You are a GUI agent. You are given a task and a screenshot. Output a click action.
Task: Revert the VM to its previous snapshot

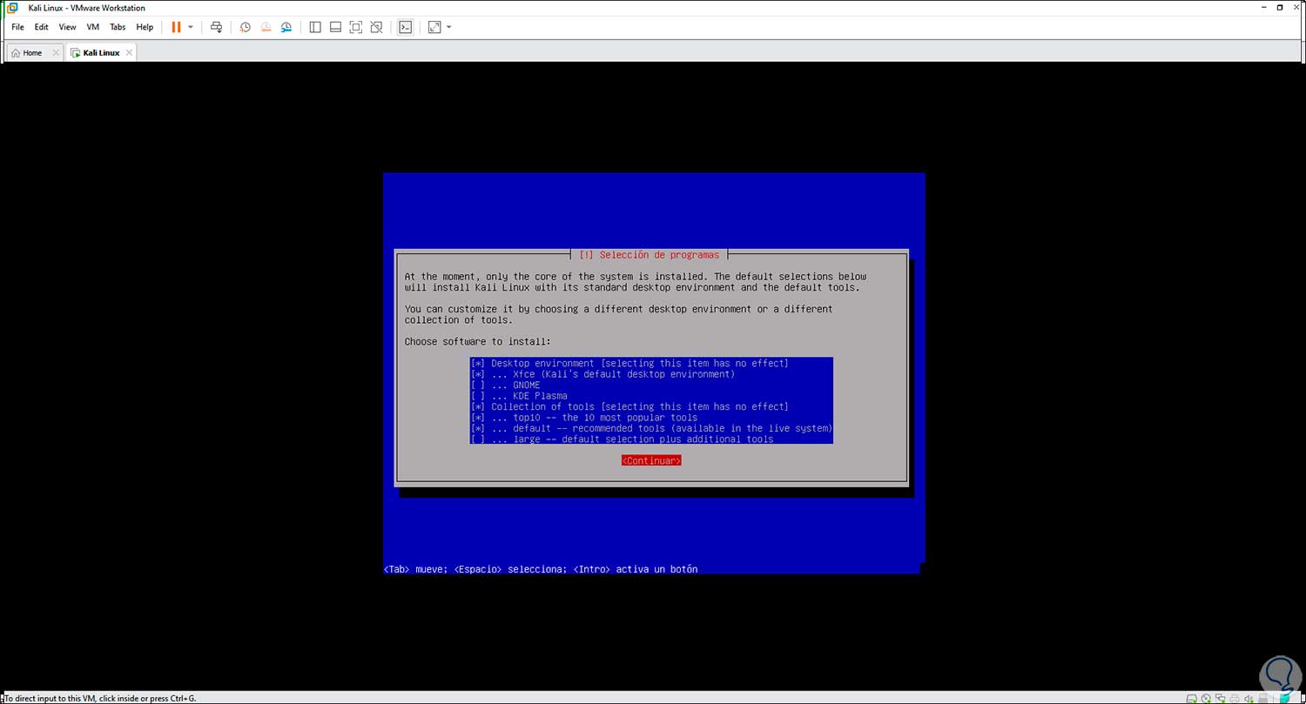(266, 27)
